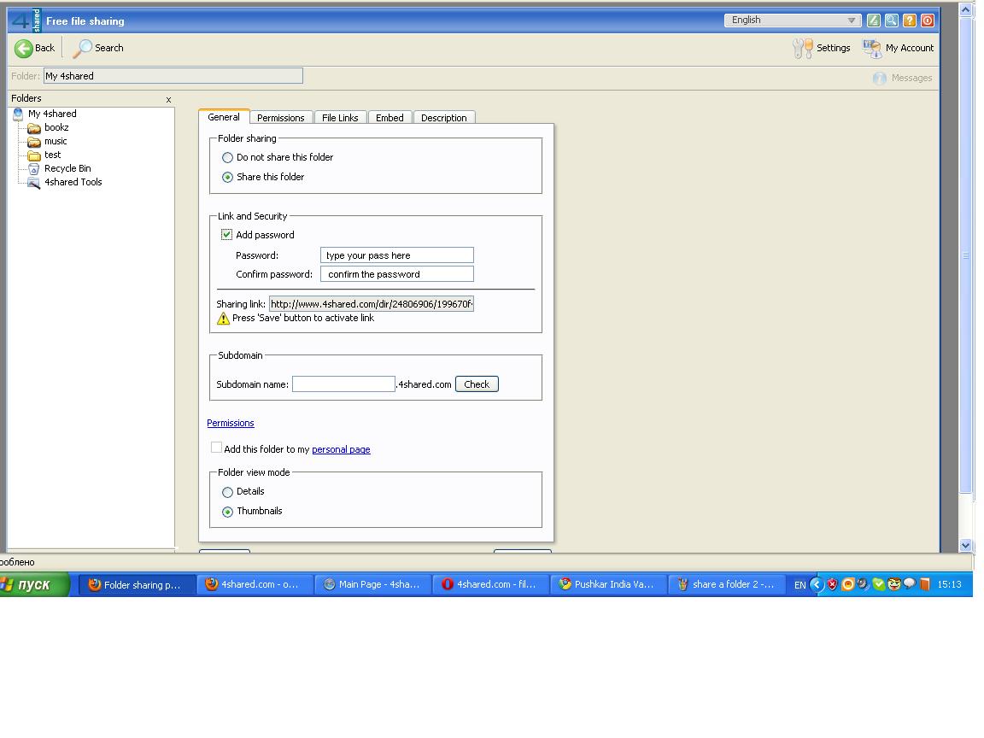This screenshot has height=738, width=984.
Task: Open the File Links tab
Action: click(x=340, y=118)
